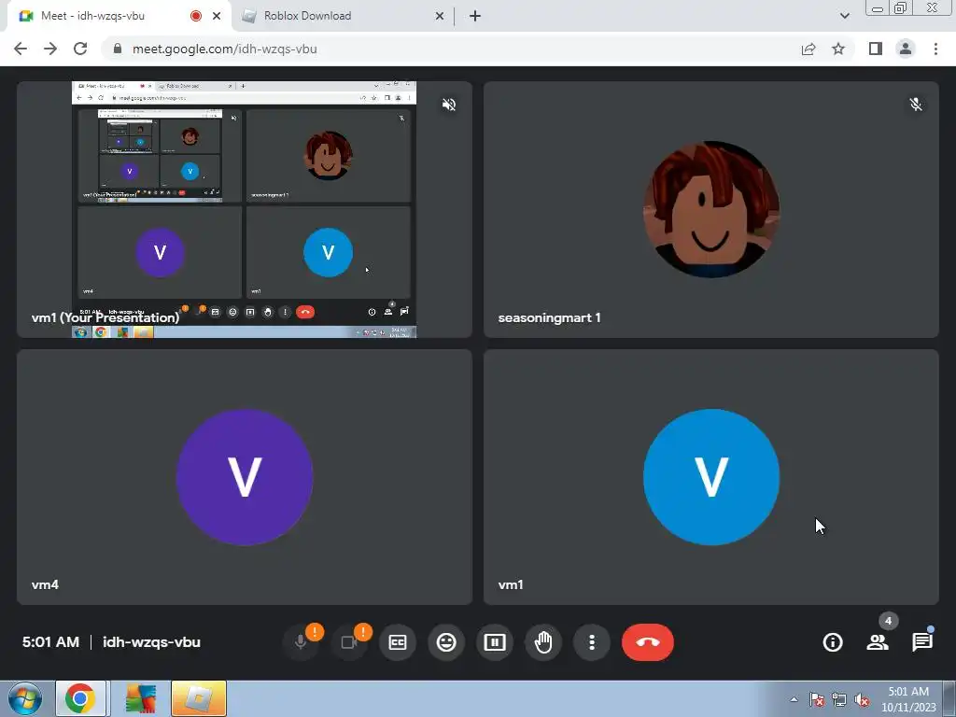
Task: Click muted mic icon on seasoningmart 1 tile
Action: tap(916, 105)
